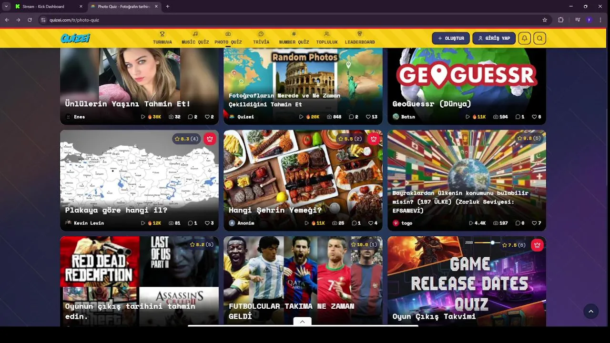Open Futbolcular Takıma Ne Zaman Geldi quiz
Viewport: 610px width, 343px height.
coord(303,281)
